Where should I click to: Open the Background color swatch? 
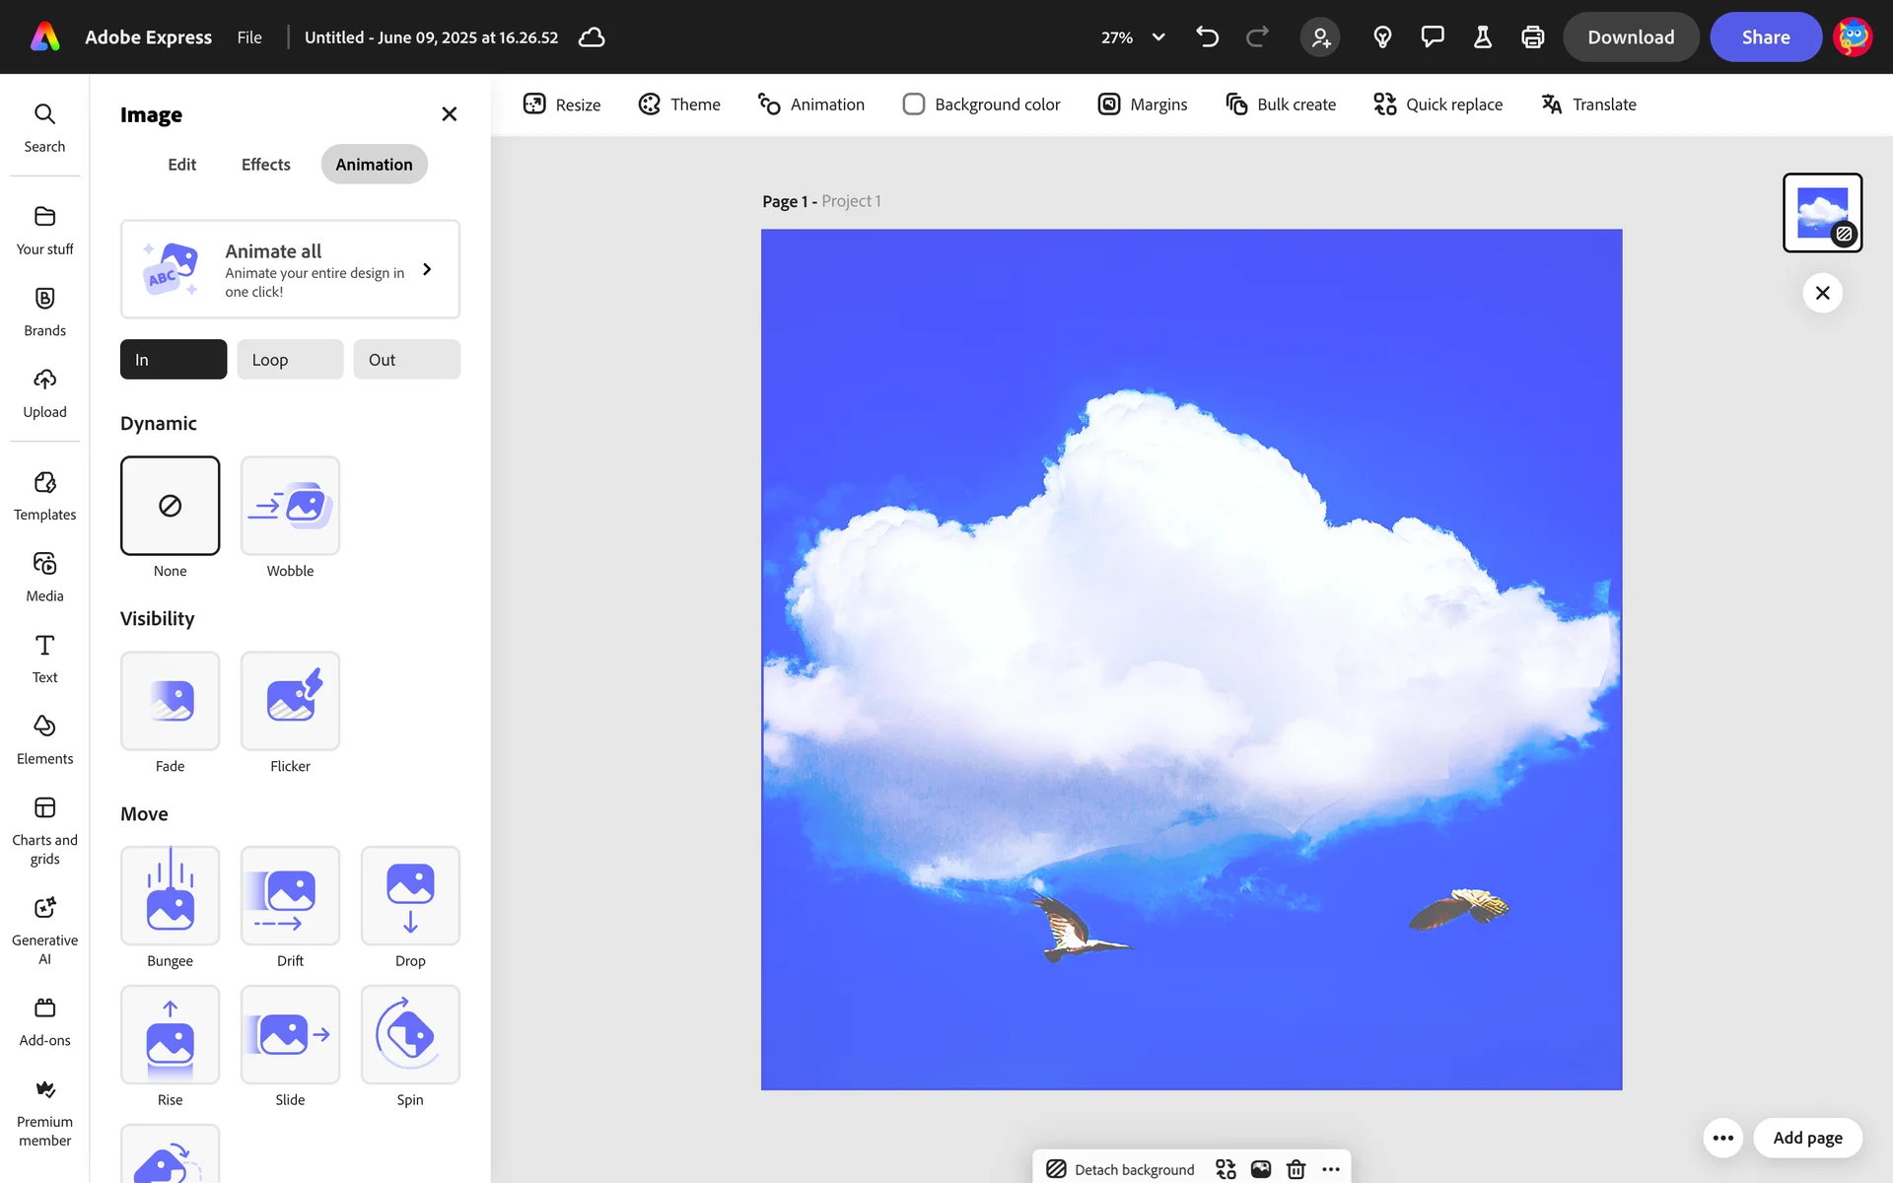914,104
